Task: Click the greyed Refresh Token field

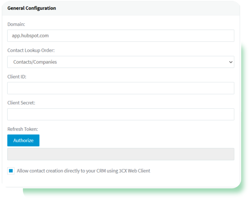Action: (121, 154)
